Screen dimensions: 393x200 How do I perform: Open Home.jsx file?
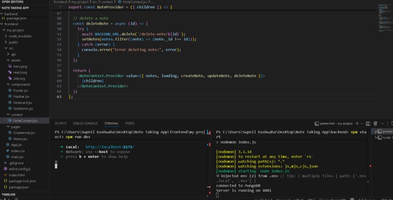pos(24,139)
